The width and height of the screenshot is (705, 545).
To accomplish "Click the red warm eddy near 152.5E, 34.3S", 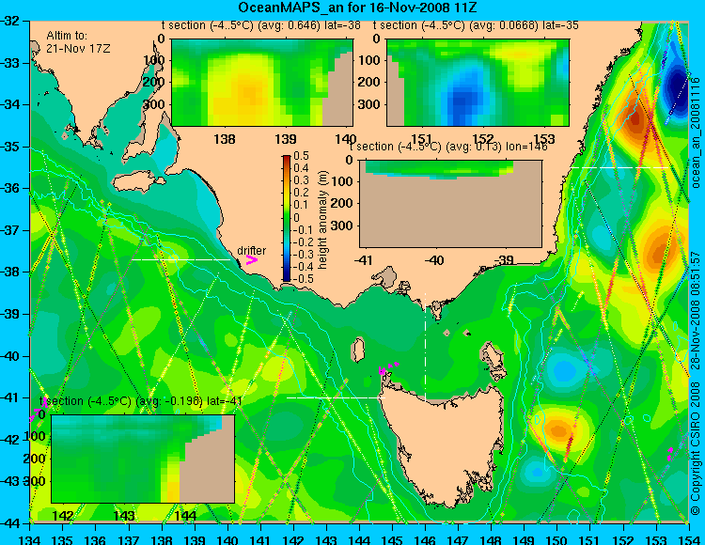I will (x=636, y=118).
